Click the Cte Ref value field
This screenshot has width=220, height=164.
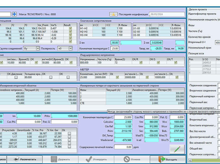pyautogui.click(x=123, y=127)
